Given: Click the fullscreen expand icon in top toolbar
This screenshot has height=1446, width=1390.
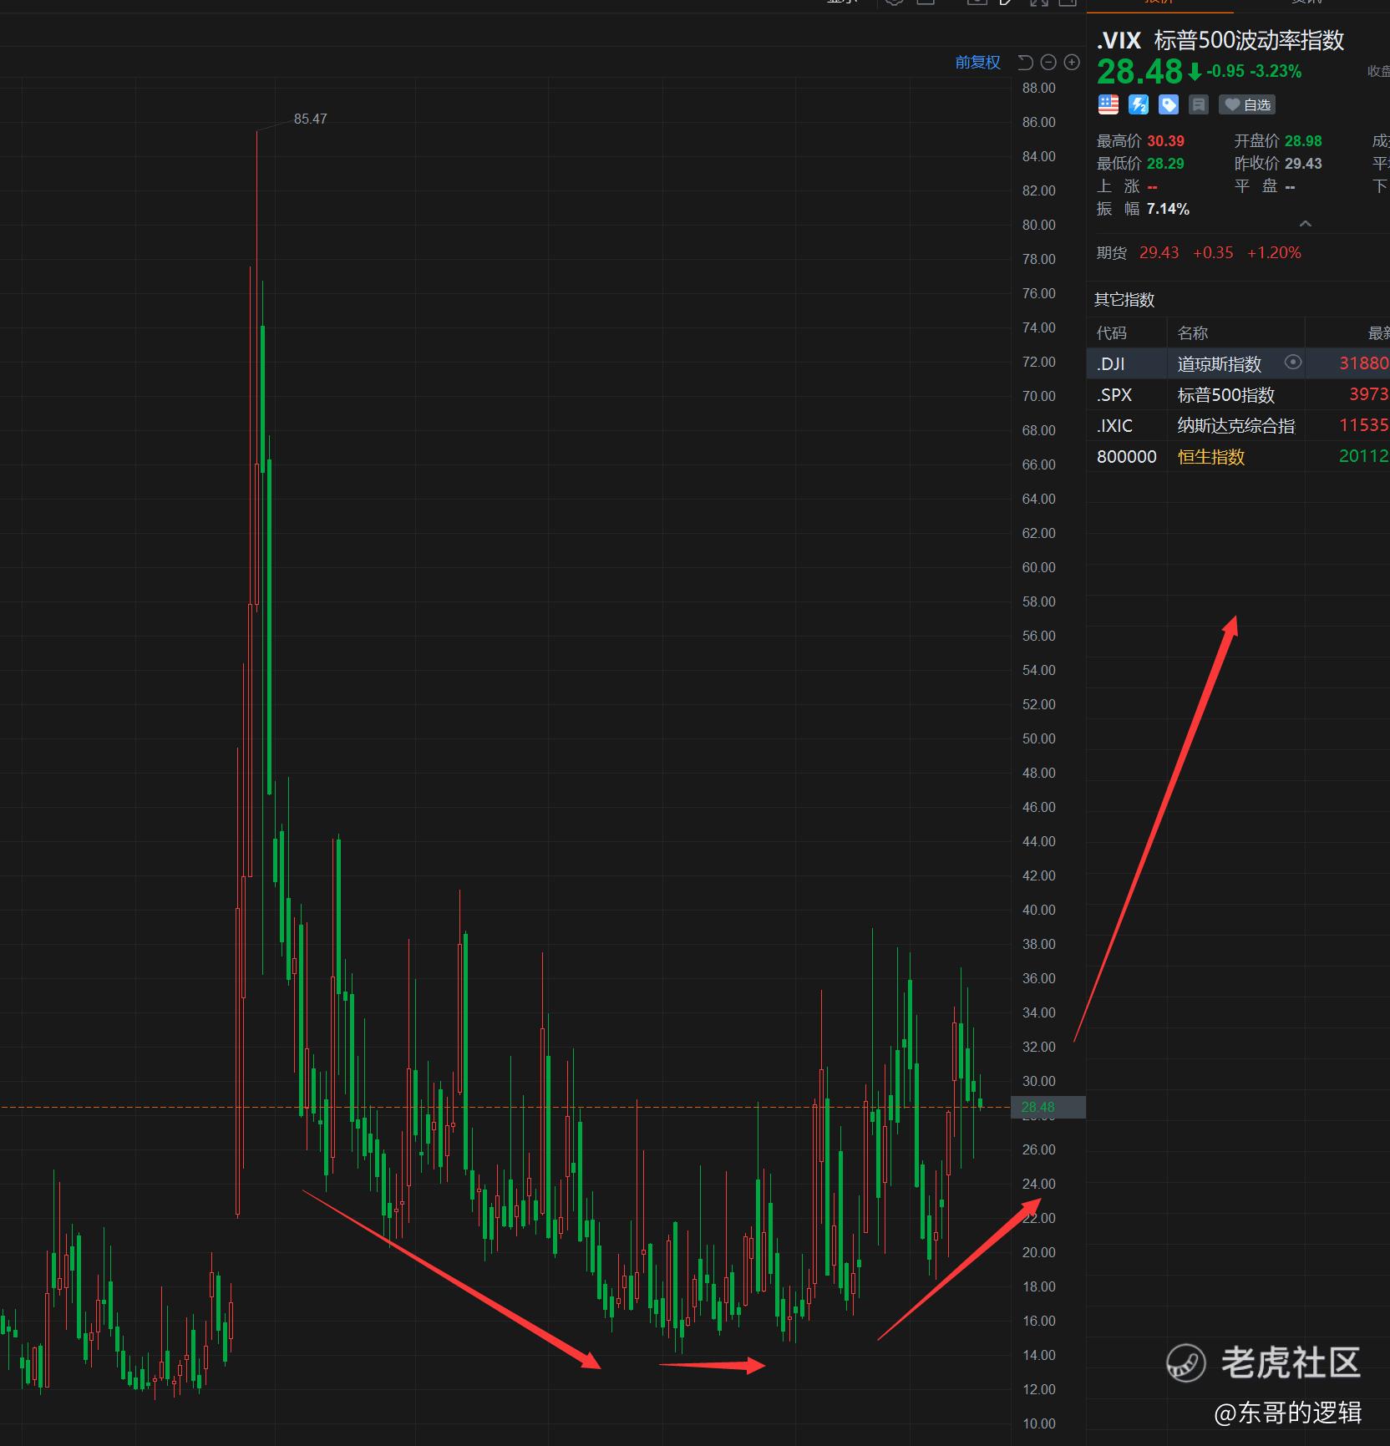Looking at the screenshot, I should click(x=1039, y=3).
